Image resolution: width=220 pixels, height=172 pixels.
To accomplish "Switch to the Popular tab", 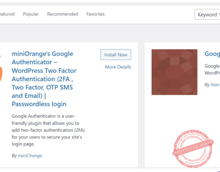I will [31, 14].
